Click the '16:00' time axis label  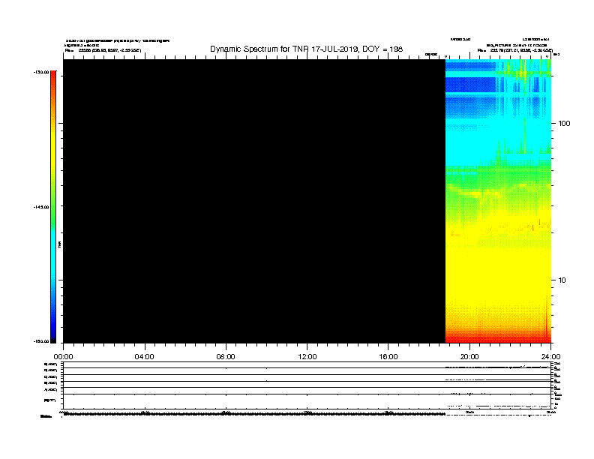pyautogui.click(x=388, y=357)
